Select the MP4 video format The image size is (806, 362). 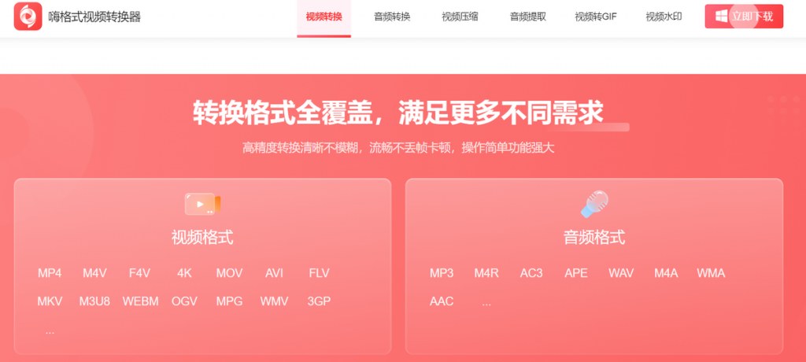(50, 273)
